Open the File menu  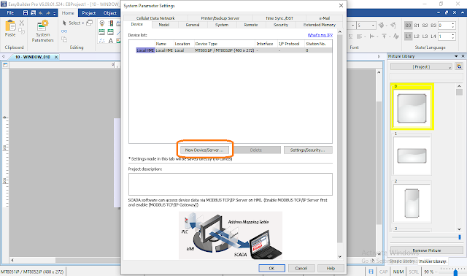point(10,13)
